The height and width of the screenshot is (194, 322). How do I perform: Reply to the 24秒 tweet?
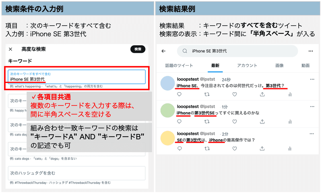point(179,94)
